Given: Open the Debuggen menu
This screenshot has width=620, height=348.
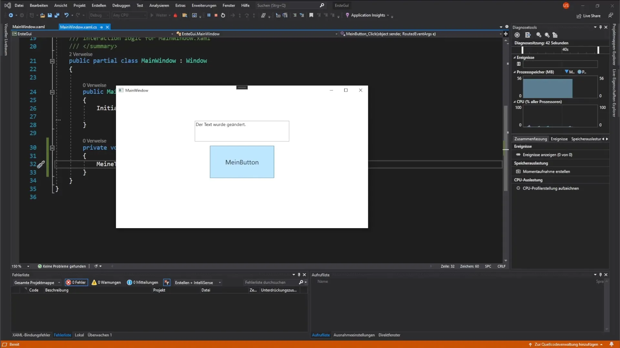Looking at the screenshot, I should coord(121,5).
